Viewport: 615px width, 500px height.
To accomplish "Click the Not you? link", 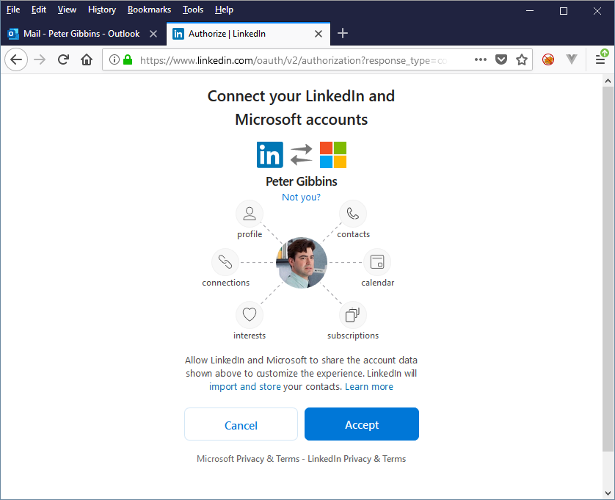I will [x=301, y=197].
